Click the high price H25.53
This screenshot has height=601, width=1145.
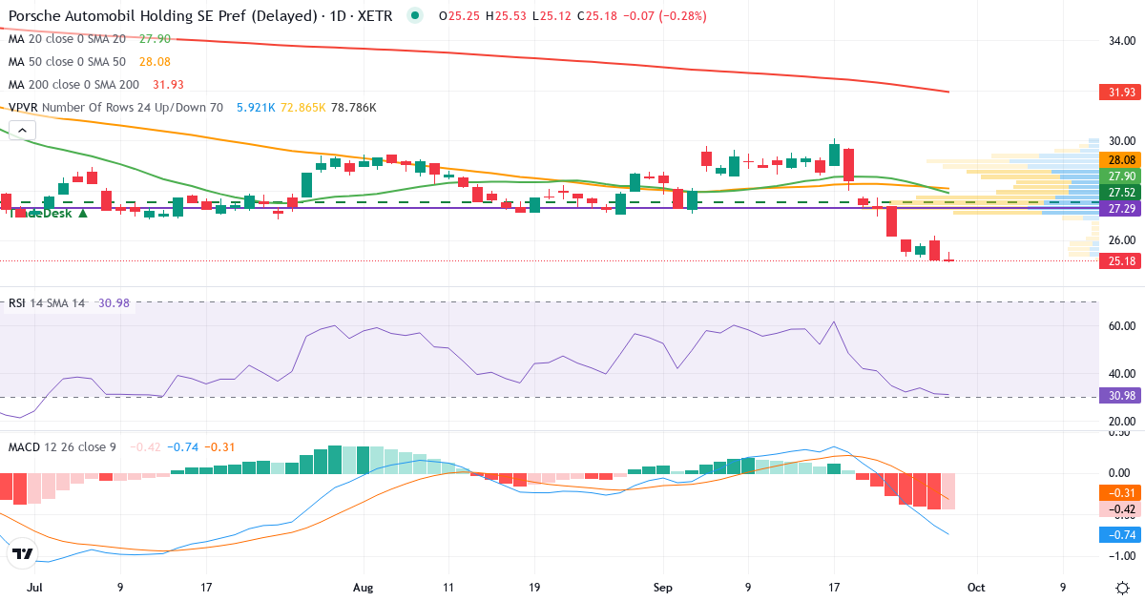click(506, 15)
